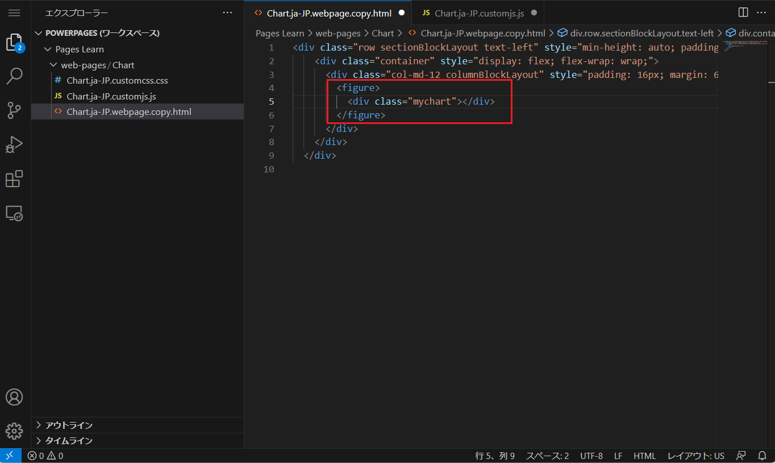Place cursor on mychart div line
This screenshot has height=463, width=775.
pos(421,101)
